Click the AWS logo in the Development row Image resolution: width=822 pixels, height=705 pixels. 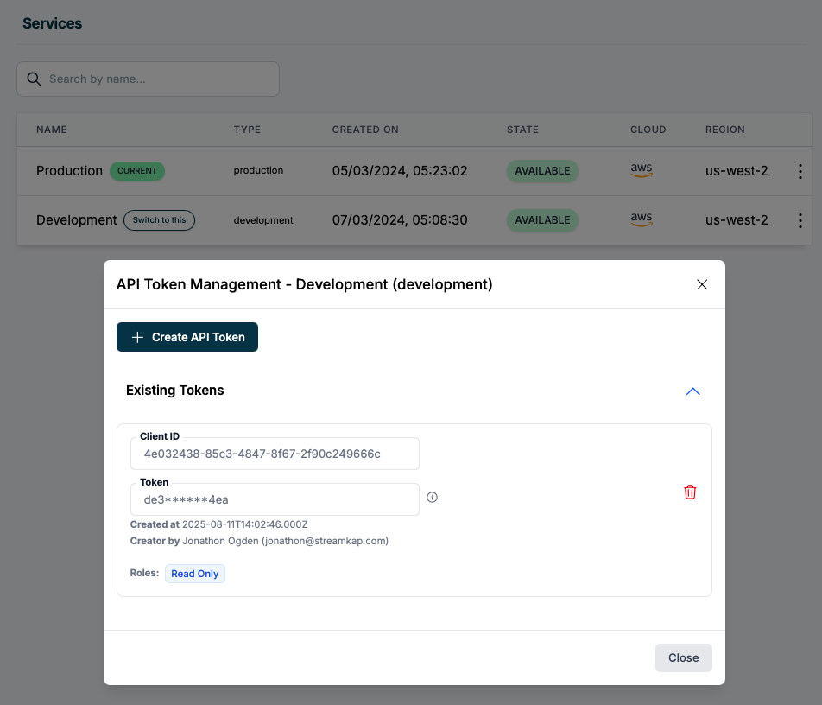coord(642,219)
